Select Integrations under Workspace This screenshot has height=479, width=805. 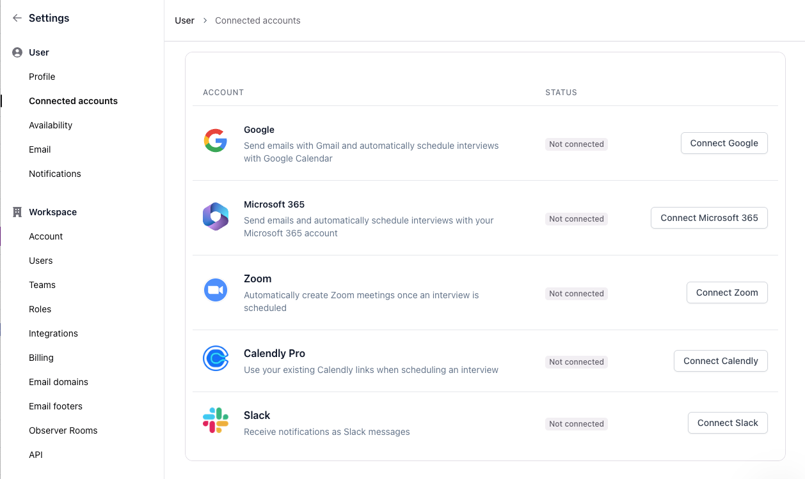53,333
